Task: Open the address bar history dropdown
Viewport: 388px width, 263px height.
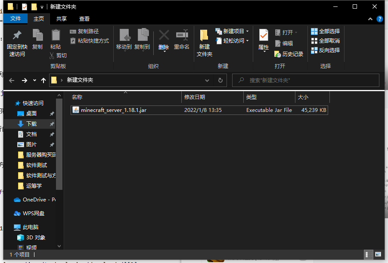Action: [x=207, y=80]
